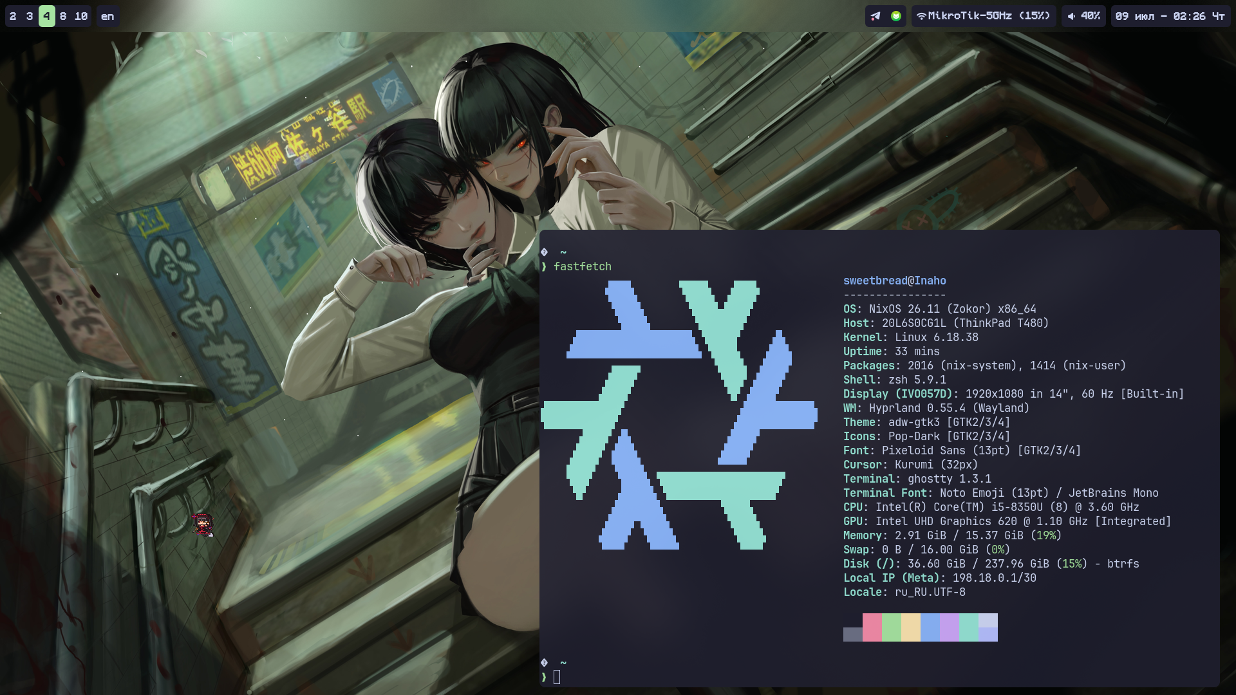Image resolution: width=1236 pixels, height=695 pixels.
Task: Open the MikroTik-5GHz network module
Action: pos(984,16)
